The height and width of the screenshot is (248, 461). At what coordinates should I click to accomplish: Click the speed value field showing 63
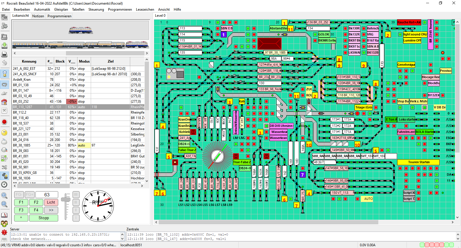tap(47, 195)
